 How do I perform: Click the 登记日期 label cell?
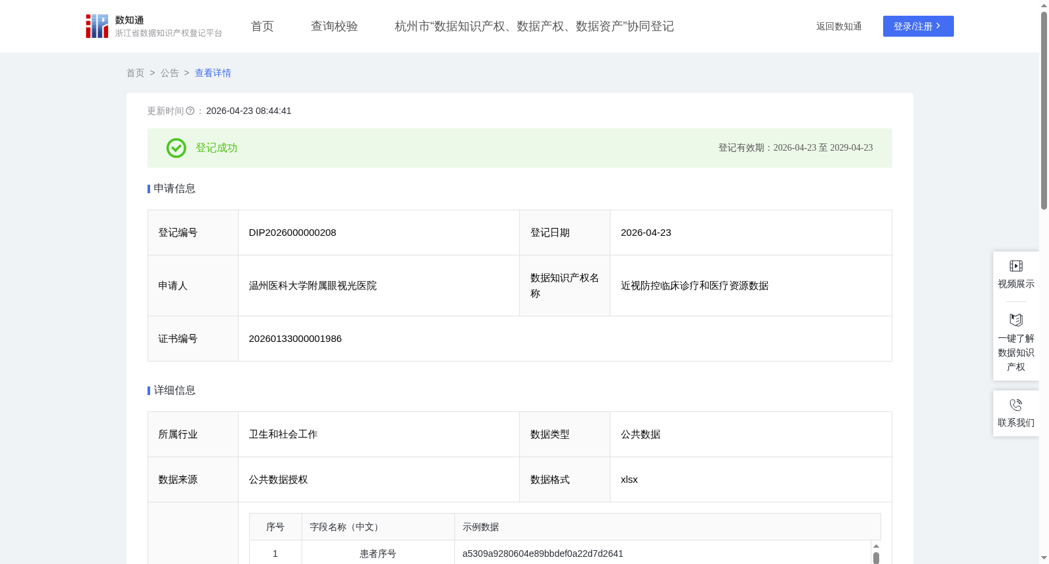point(565,233)
